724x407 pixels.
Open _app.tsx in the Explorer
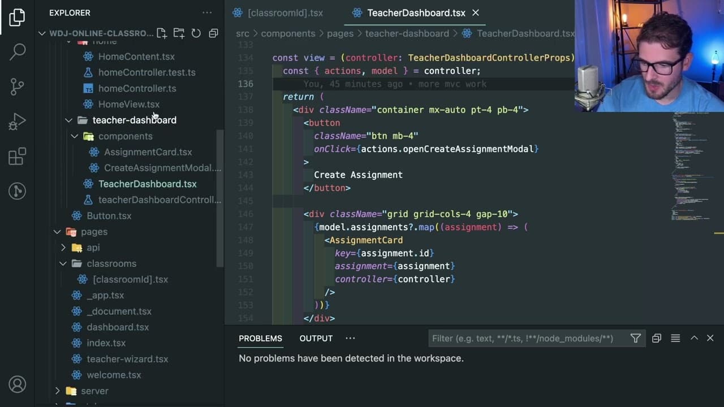click(105, 295)
